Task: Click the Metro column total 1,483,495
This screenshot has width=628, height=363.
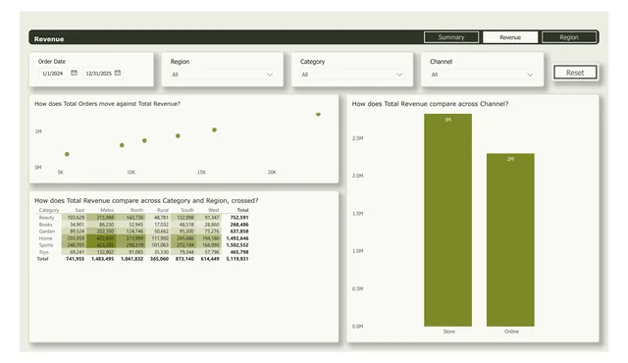Action: 102,259
